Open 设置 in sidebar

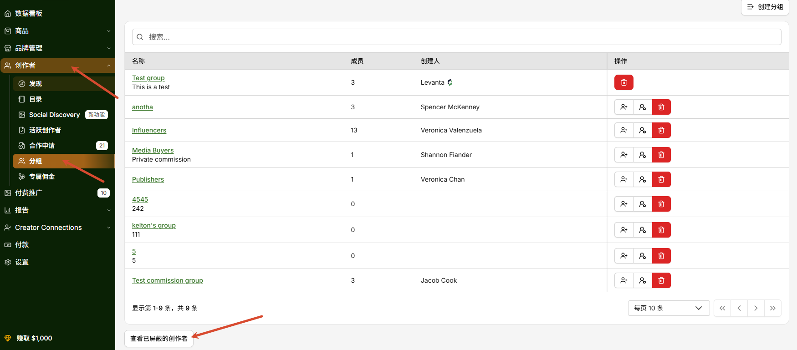click(x=57, y=262)
